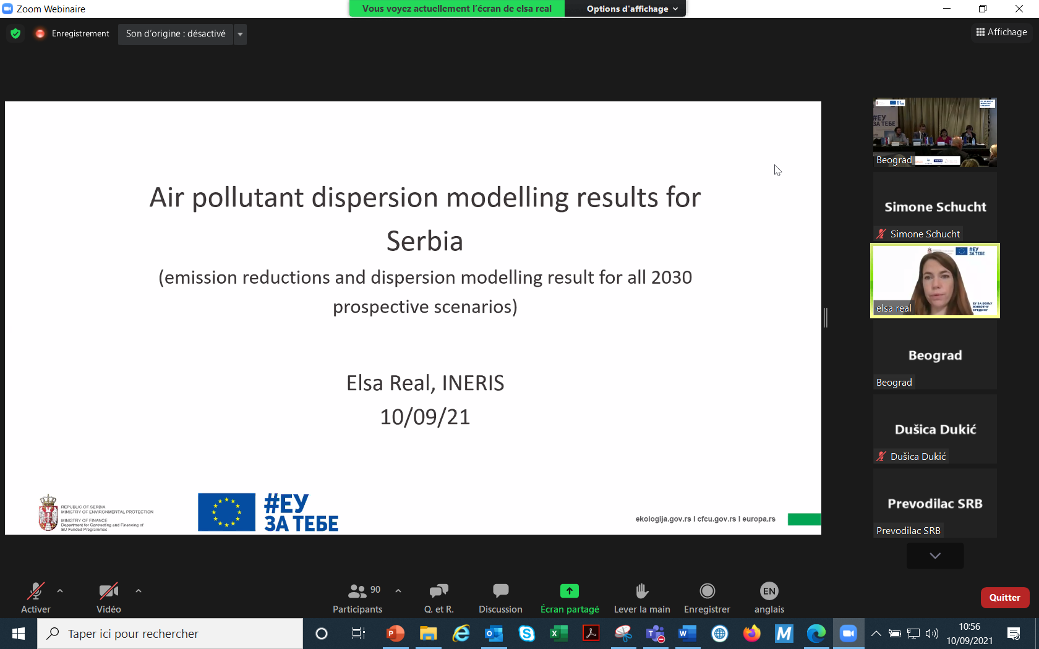Open the anglais interpretation language selector
This screenshot has width=1039, height=649.
tap(769, 597)
